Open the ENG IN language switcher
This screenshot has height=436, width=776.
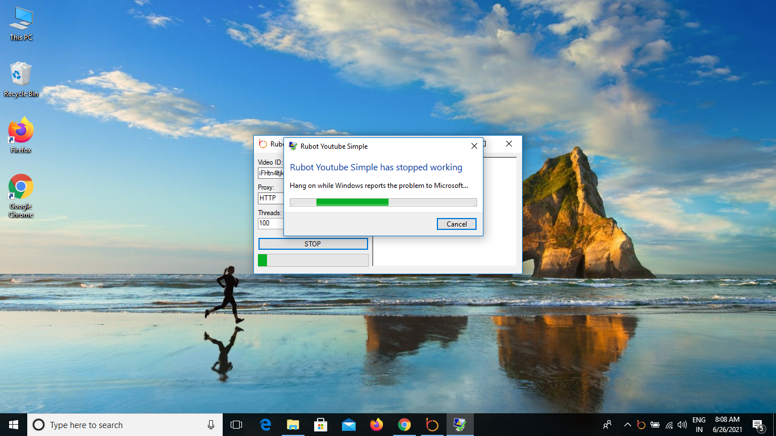coord(699,425)
